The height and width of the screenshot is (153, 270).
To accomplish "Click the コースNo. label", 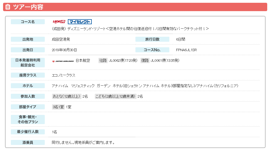I will (x=152, y=50).
